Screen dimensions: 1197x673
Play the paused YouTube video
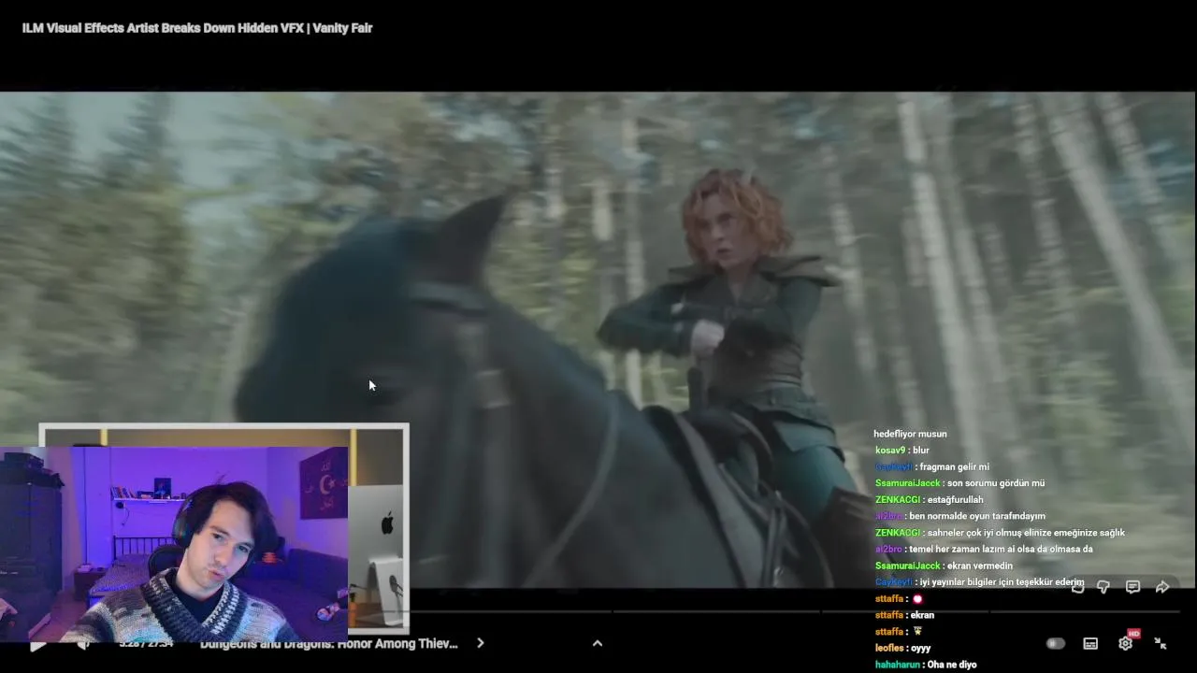click(37, 644)
